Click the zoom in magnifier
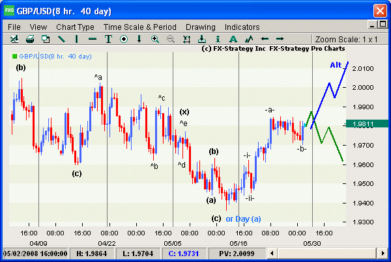 coord(155,39)
